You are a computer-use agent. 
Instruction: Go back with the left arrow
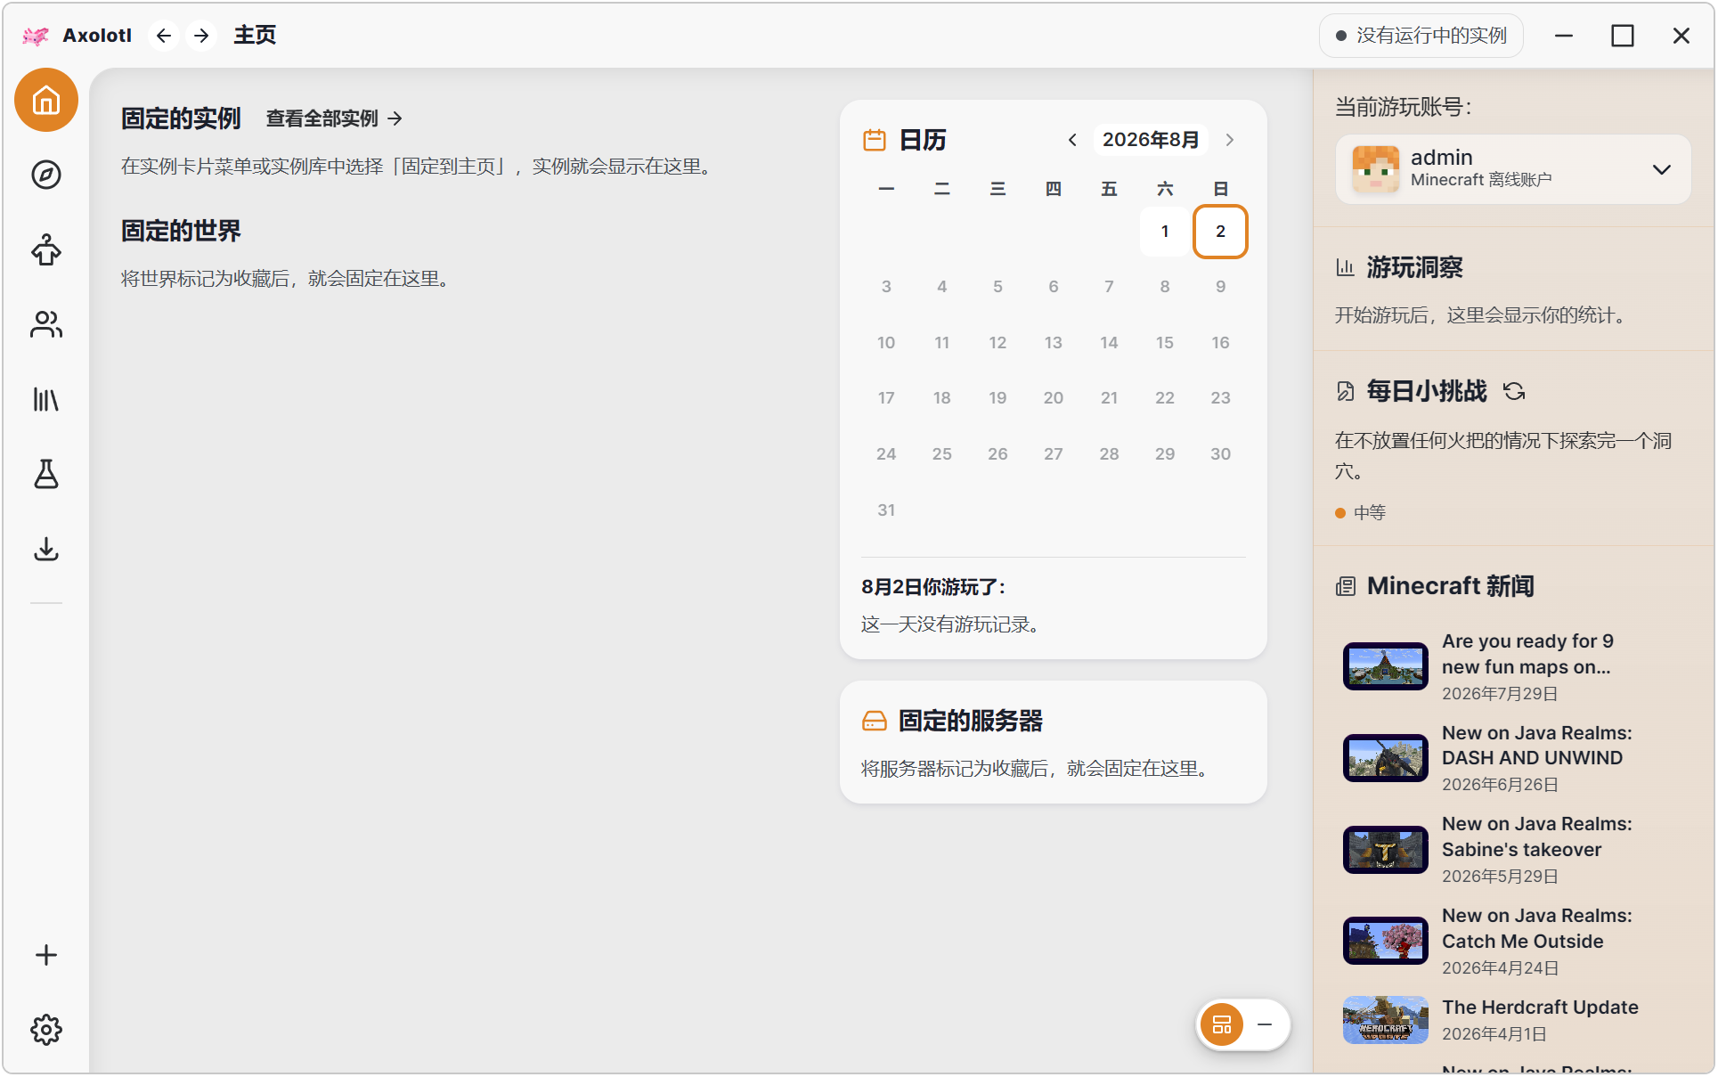tap(164, 36)
